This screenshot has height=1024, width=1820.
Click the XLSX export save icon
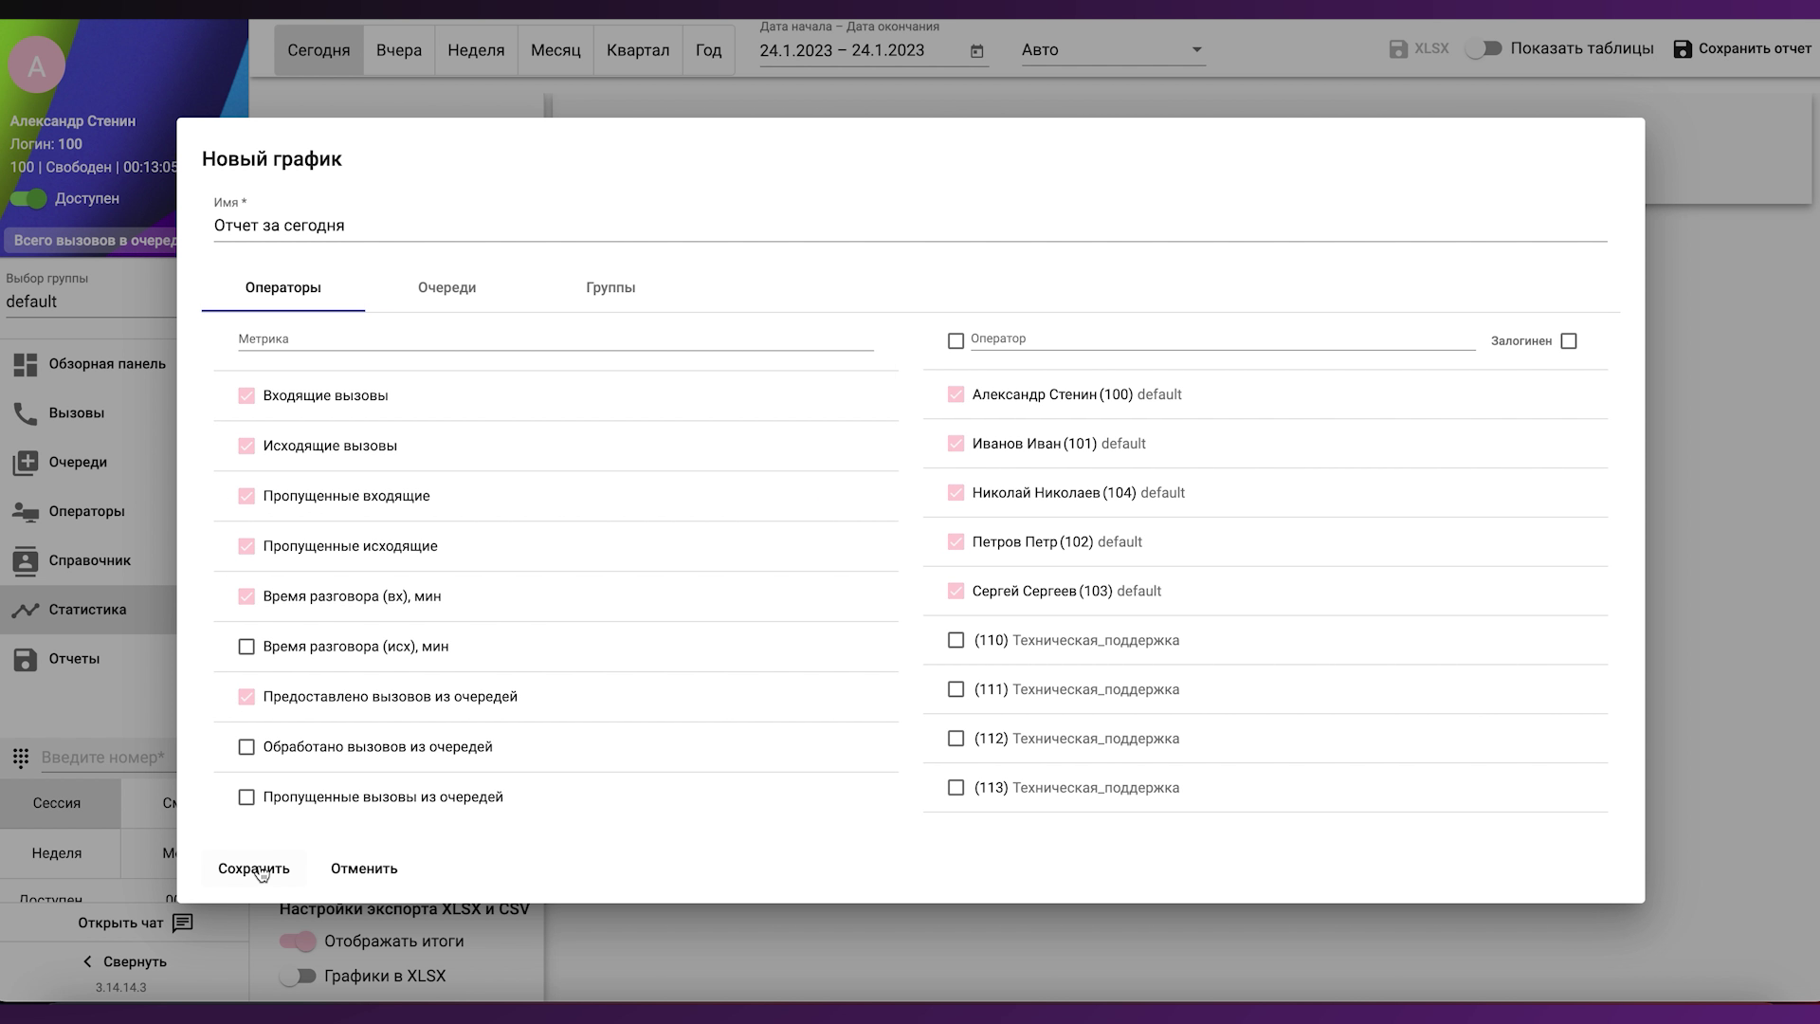pyautogui.click(x=1398, y=48)
